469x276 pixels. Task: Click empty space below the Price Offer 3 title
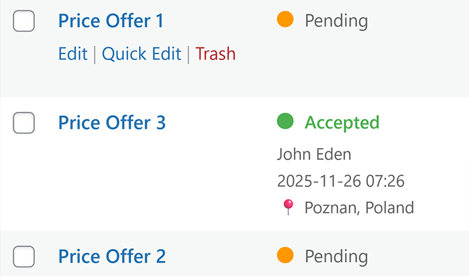click(x=120, y=180)
